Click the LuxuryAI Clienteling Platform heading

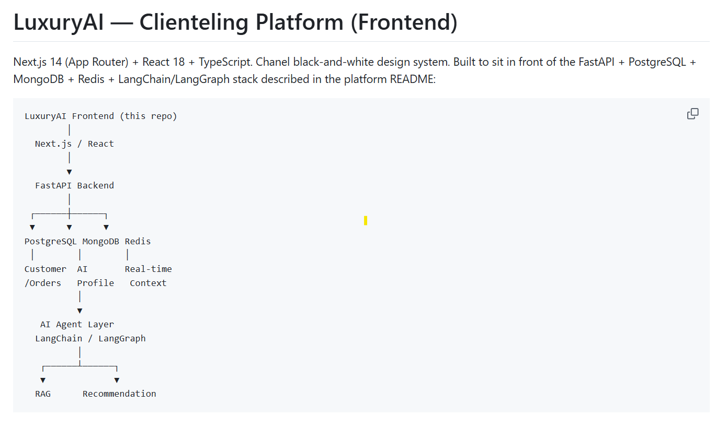pyautogui.click(x=235, y=22)
